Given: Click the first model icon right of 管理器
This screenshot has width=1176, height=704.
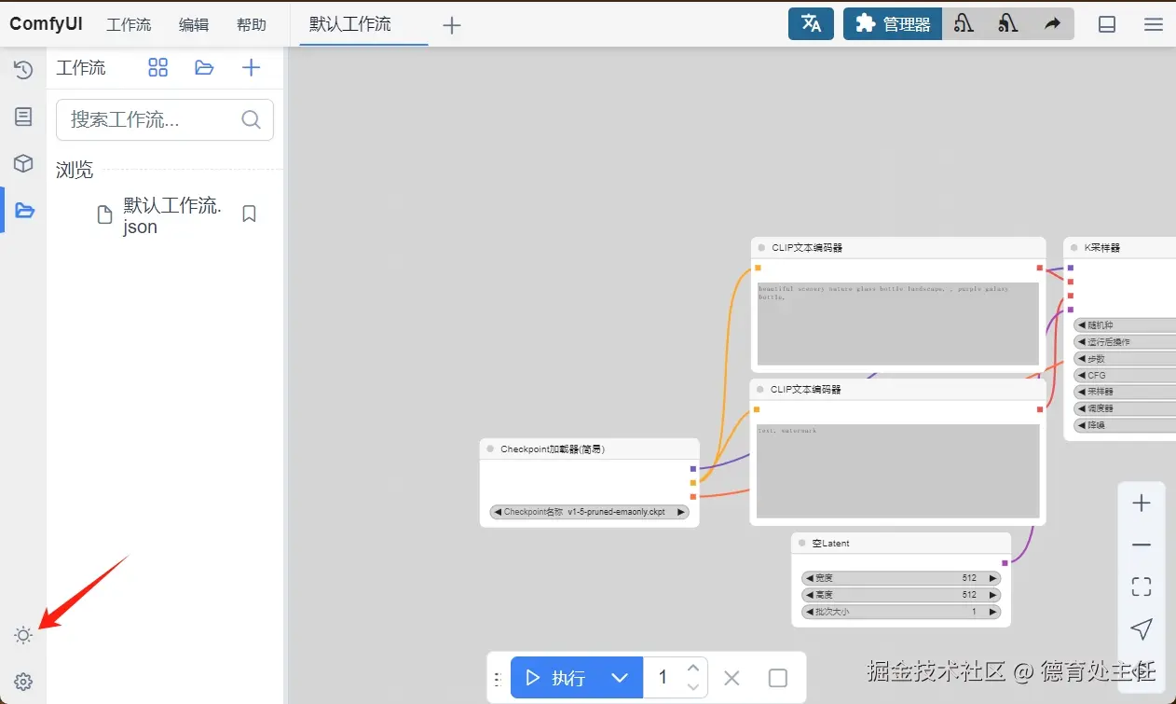Looking at the screenshot, I should [x=964, y=23].
